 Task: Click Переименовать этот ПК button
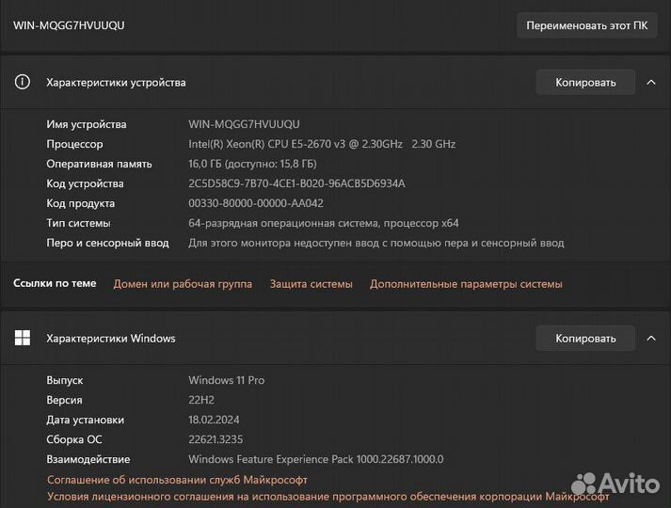coord(586,25)
